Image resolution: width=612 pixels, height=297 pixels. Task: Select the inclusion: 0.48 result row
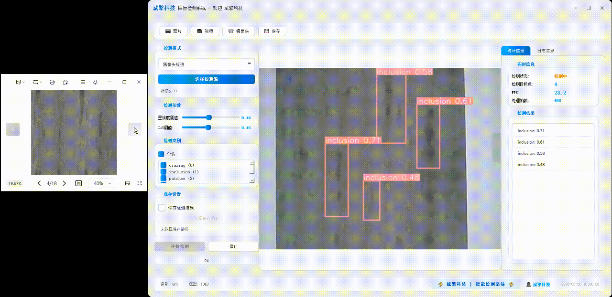(x=553, y=164)
